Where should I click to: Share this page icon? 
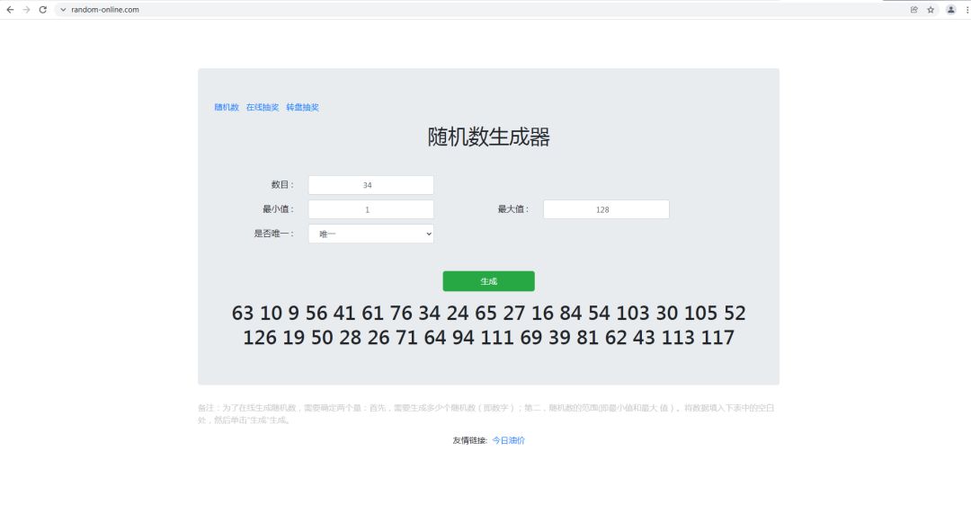coord(914,10)
